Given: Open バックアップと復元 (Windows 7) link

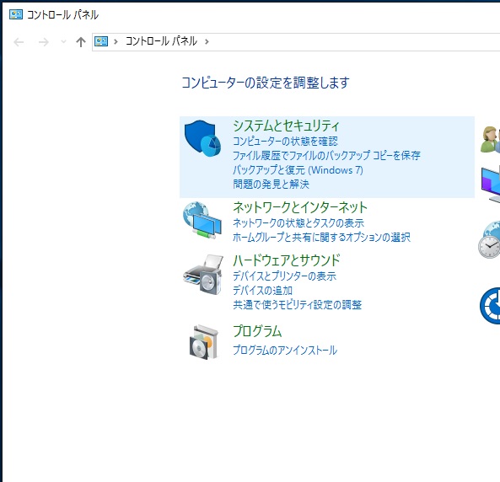Looking at the screenshot, I should (298, 170).
